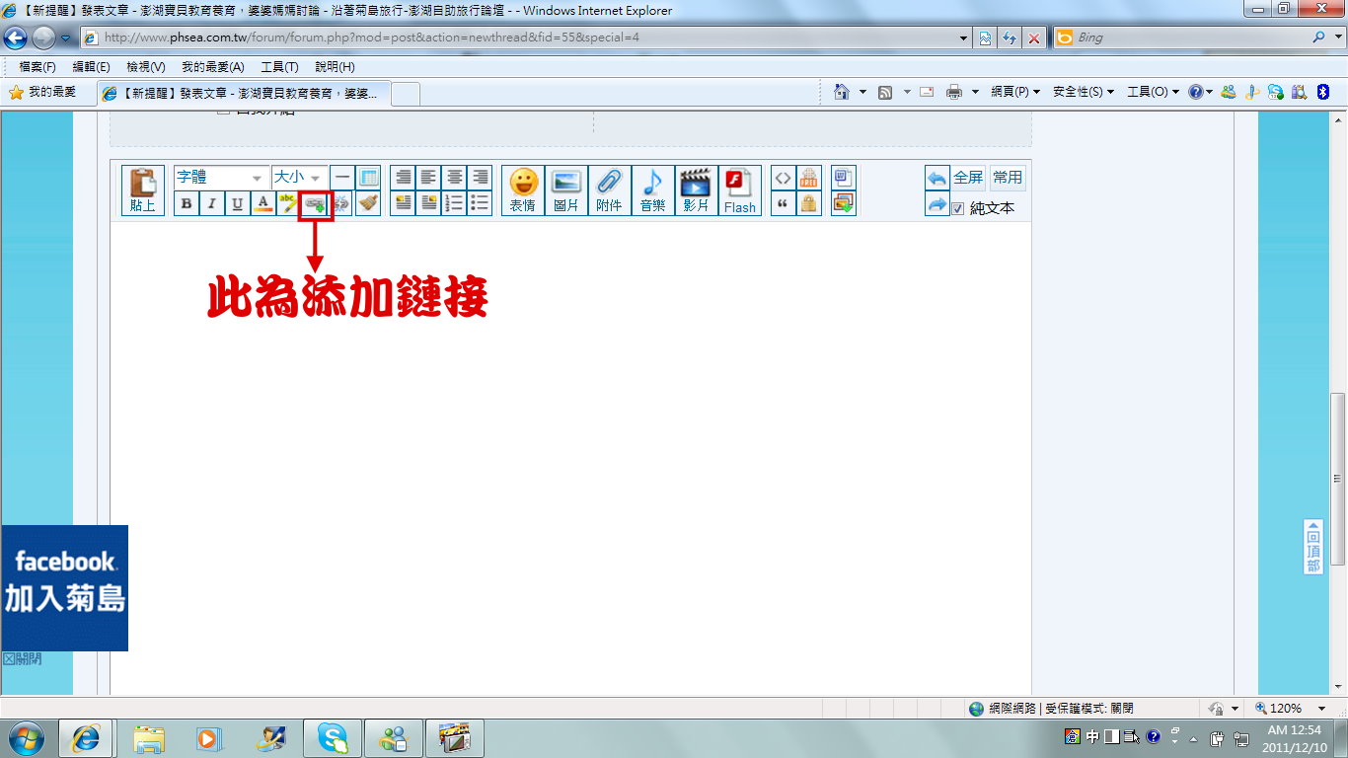
Task: Insert a code block with <> icon
Action: coord(783,178)
